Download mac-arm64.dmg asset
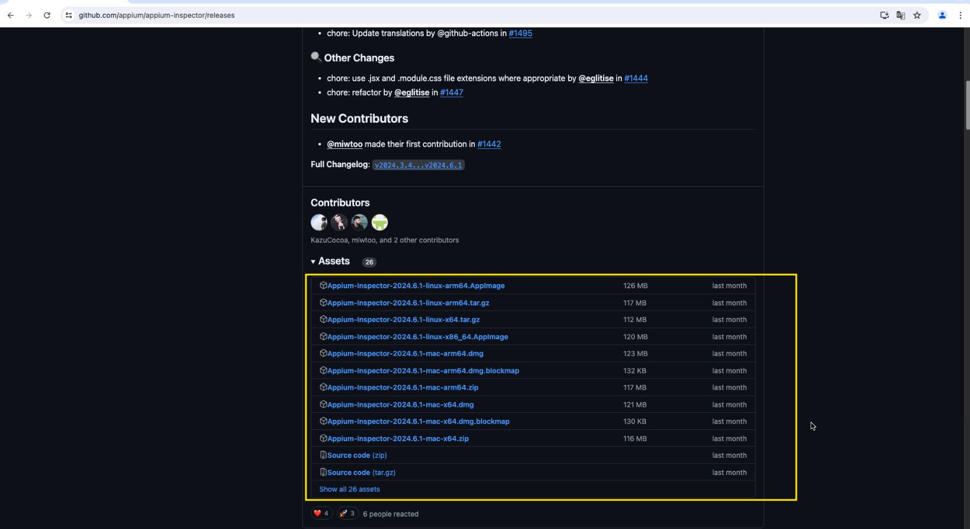 tap(405, 353)
